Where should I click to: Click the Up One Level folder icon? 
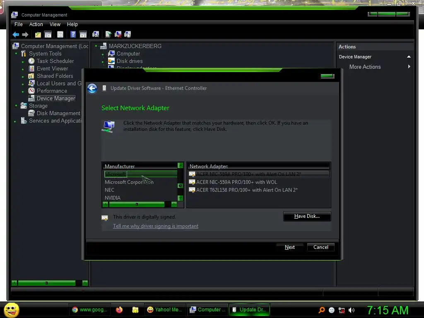(38, 34)
